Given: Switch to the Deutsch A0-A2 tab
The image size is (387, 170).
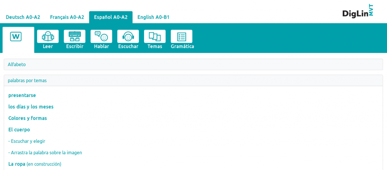Looking at the screenshot, I should point(23,17).
